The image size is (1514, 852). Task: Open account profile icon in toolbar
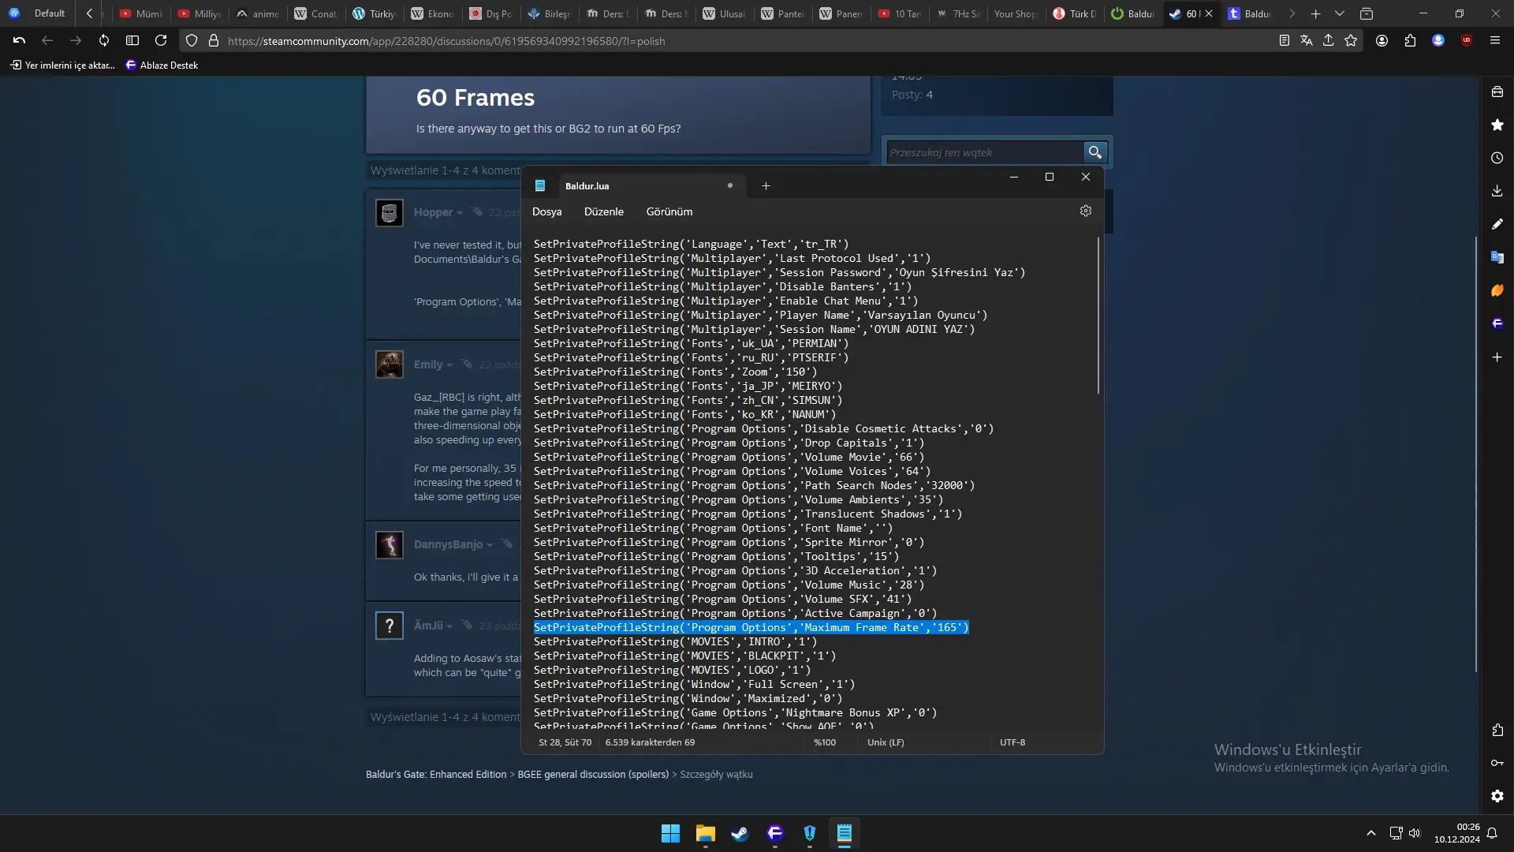click(1382, 40)
